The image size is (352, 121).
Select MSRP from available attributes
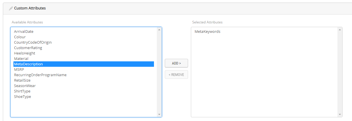point(19,69)
